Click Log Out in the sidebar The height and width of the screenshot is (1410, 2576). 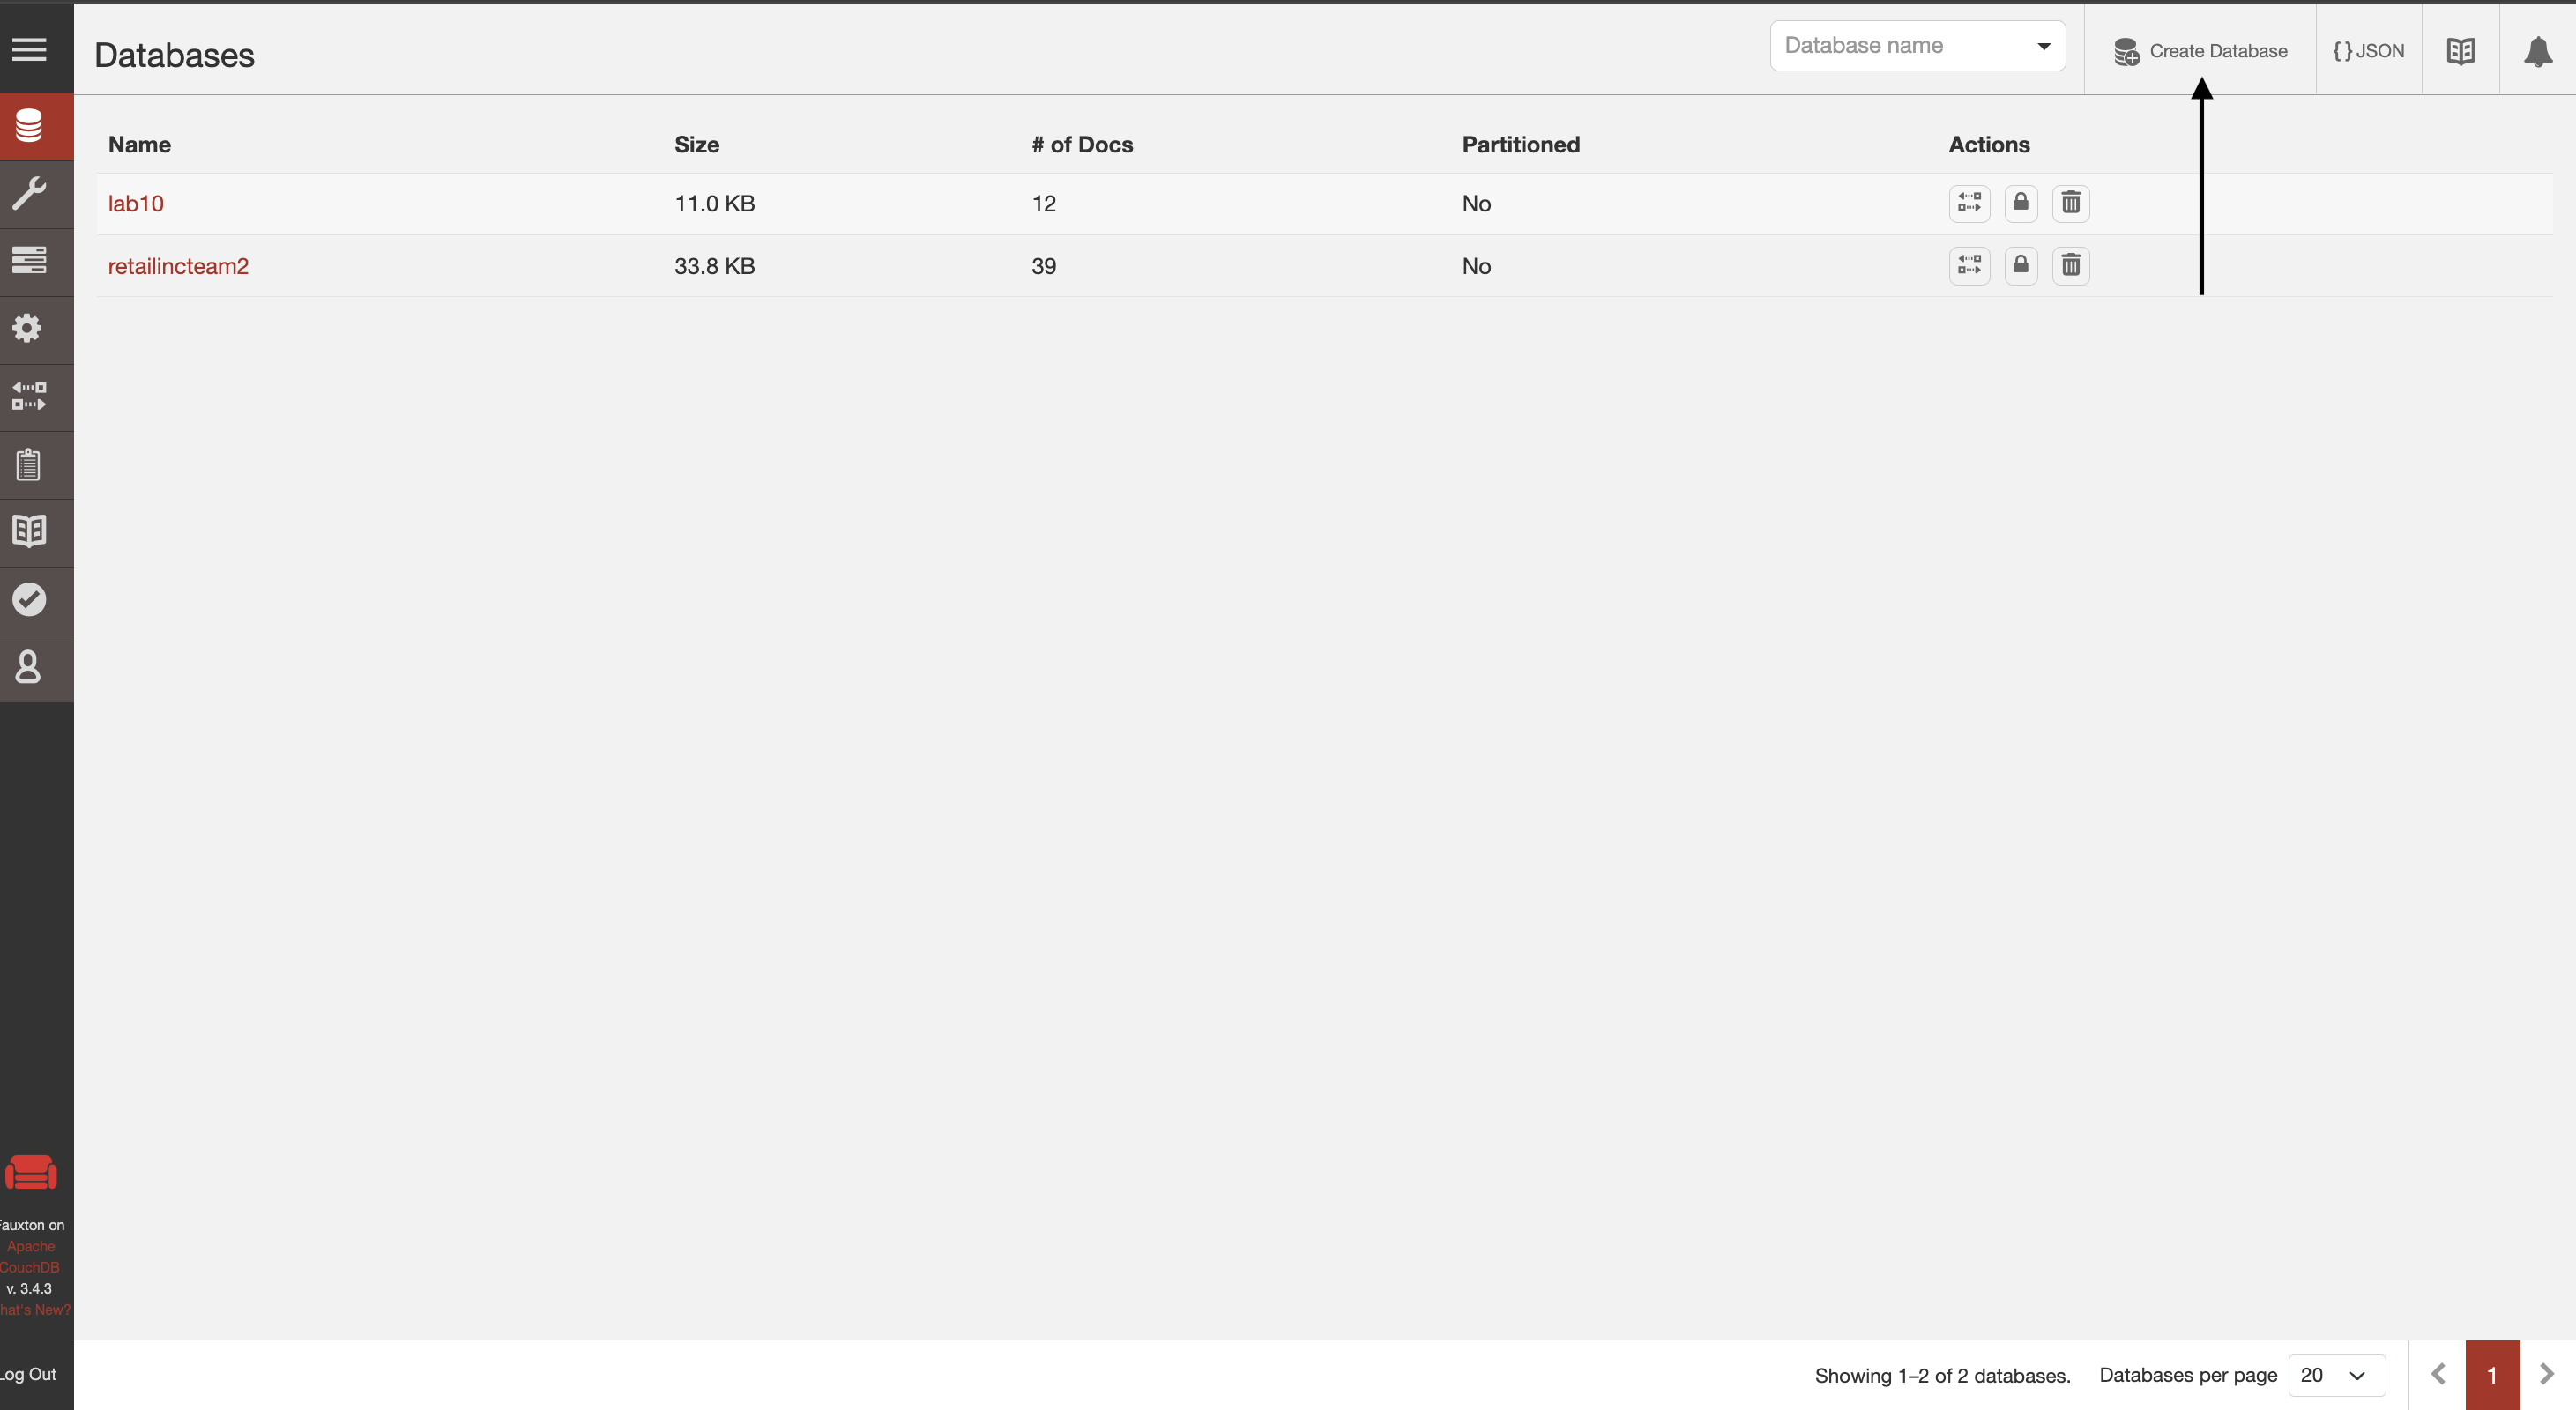coord(28,1374)
